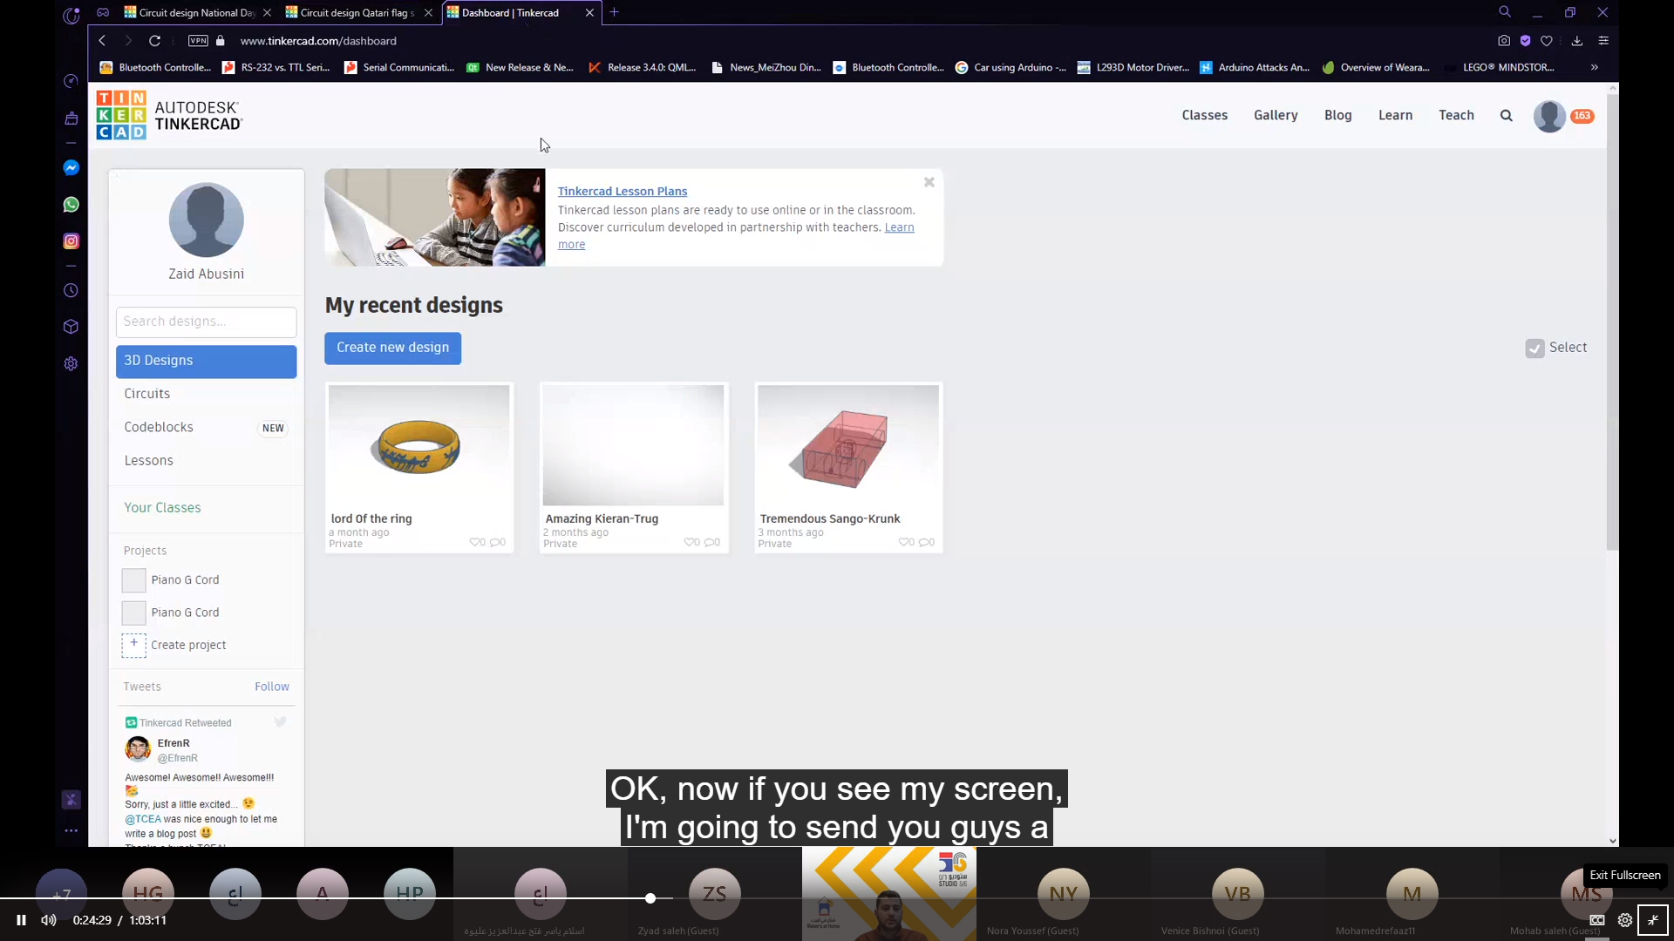Open the Codeblocks category

click(159, 427)
